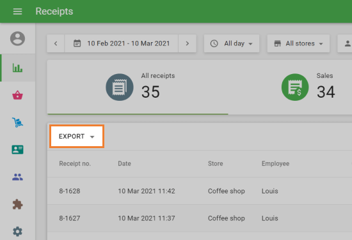The height and width of the screenshot is (240, 352).
Task: Select the Sales tab
Action: (x=290, y=87)
